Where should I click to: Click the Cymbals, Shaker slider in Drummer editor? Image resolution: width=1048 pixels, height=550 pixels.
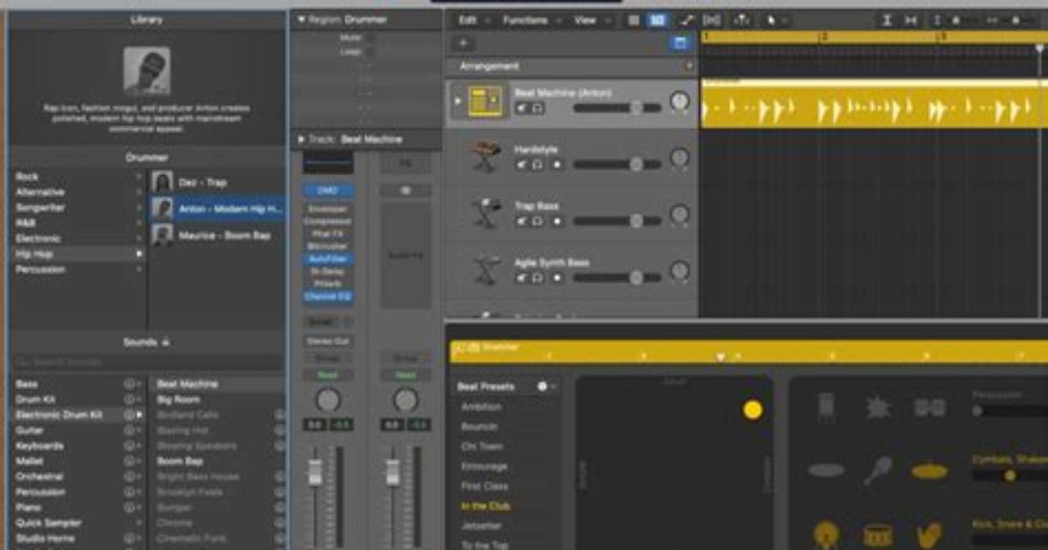(1009, 476)
